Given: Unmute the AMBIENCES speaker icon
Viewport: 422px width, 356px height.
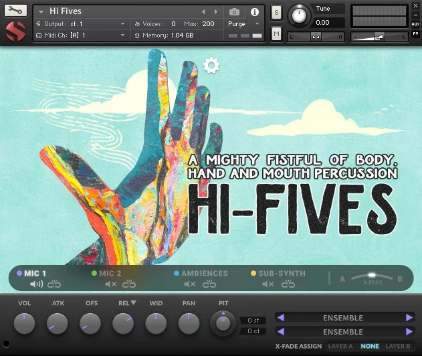Looking at the screenshot, I should 190,284.
